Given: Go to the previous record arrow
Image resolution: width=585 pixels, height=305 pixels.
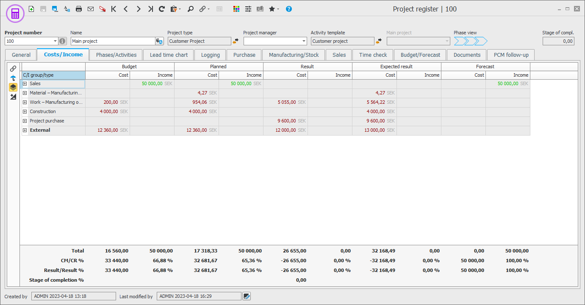Looking at the screenshot, I should tap(126, 8).
